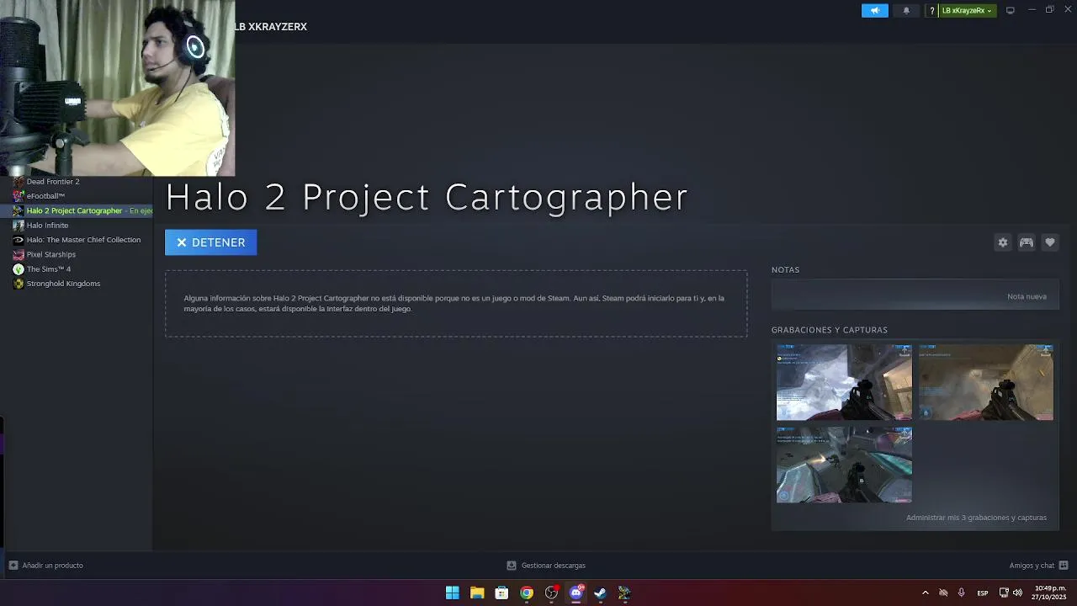Expand the LB xKrayzeRx account dropdown

point(967,11)
